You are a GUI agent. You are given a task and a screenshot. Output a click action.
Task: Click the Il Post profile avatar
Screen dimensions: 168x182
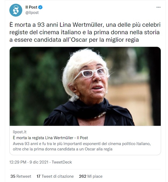pyautogui.click(x=16, y=10)
